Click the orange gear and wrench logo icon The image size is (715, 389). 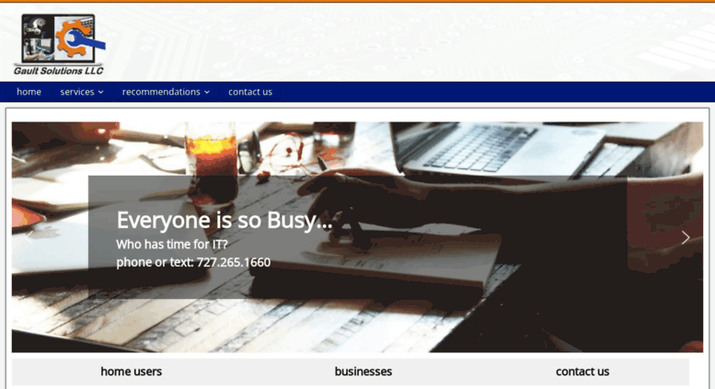coord(79,39)
